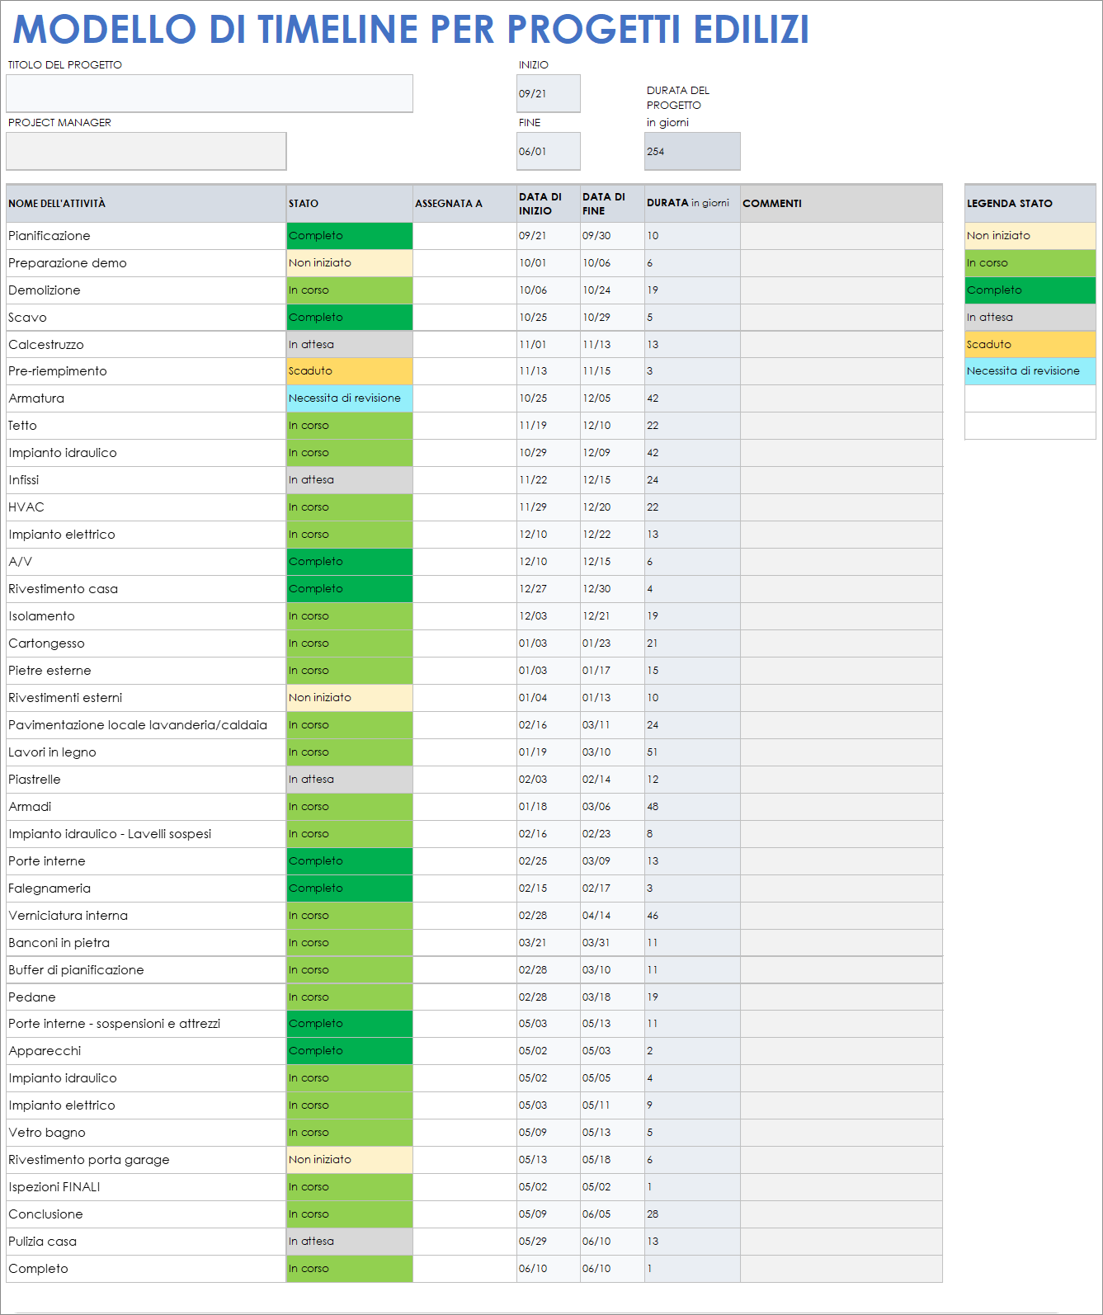This screenshot has height=1315, width=1103.
Task: Click Scaduto status for Pre-riempimento
Action: 350,371
